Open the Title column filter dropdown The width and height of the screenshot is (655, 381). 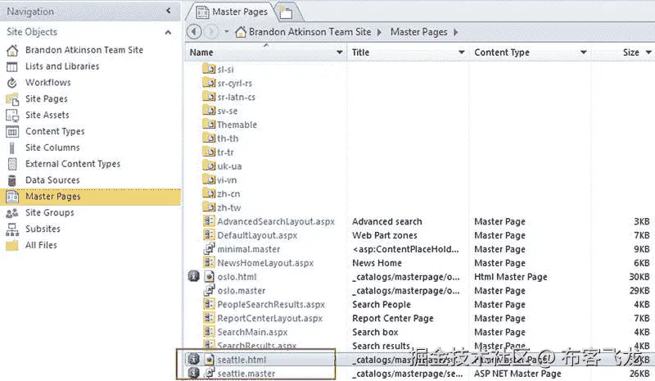point(462,52)
